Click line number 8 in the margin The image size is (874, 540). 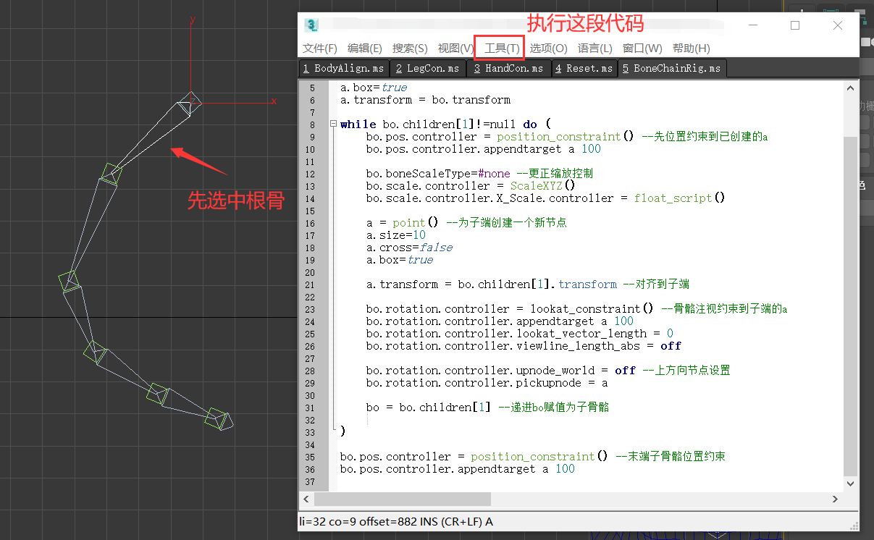coord(312,125)
